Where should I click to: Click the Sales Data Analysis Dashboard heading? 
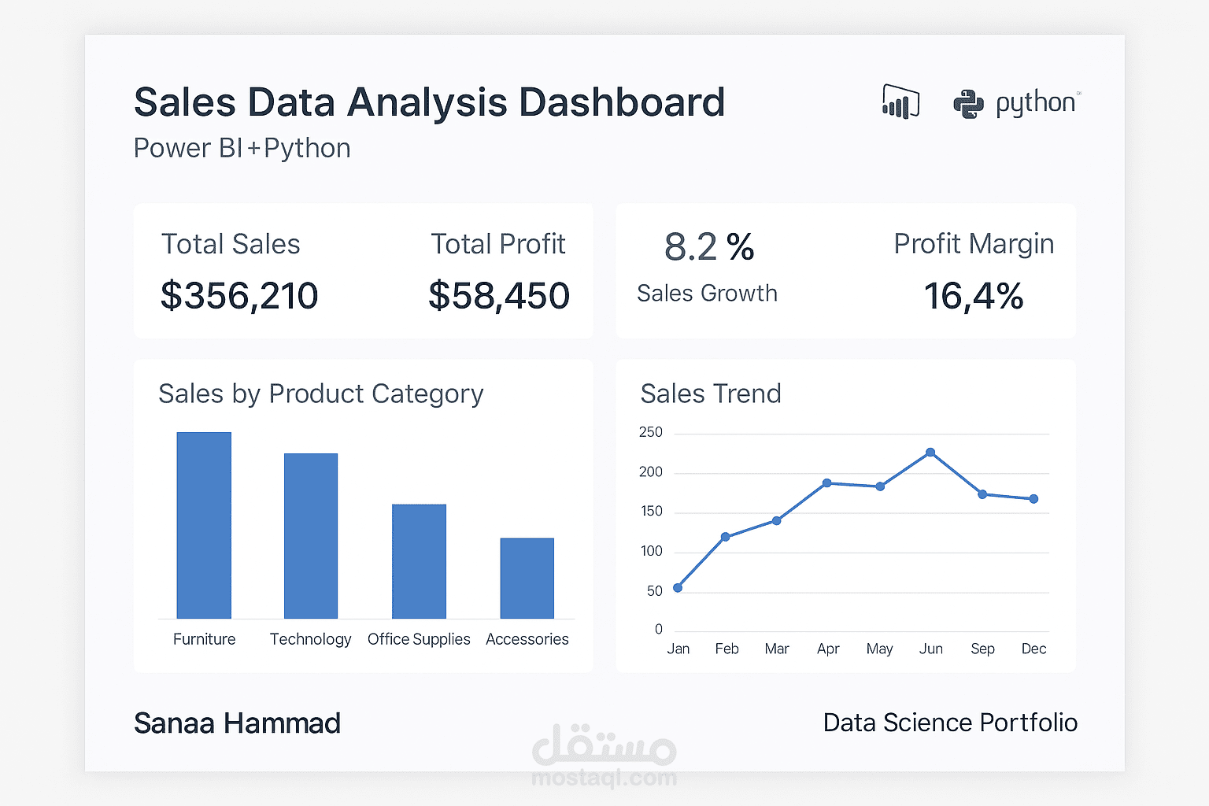pos(429,102)
